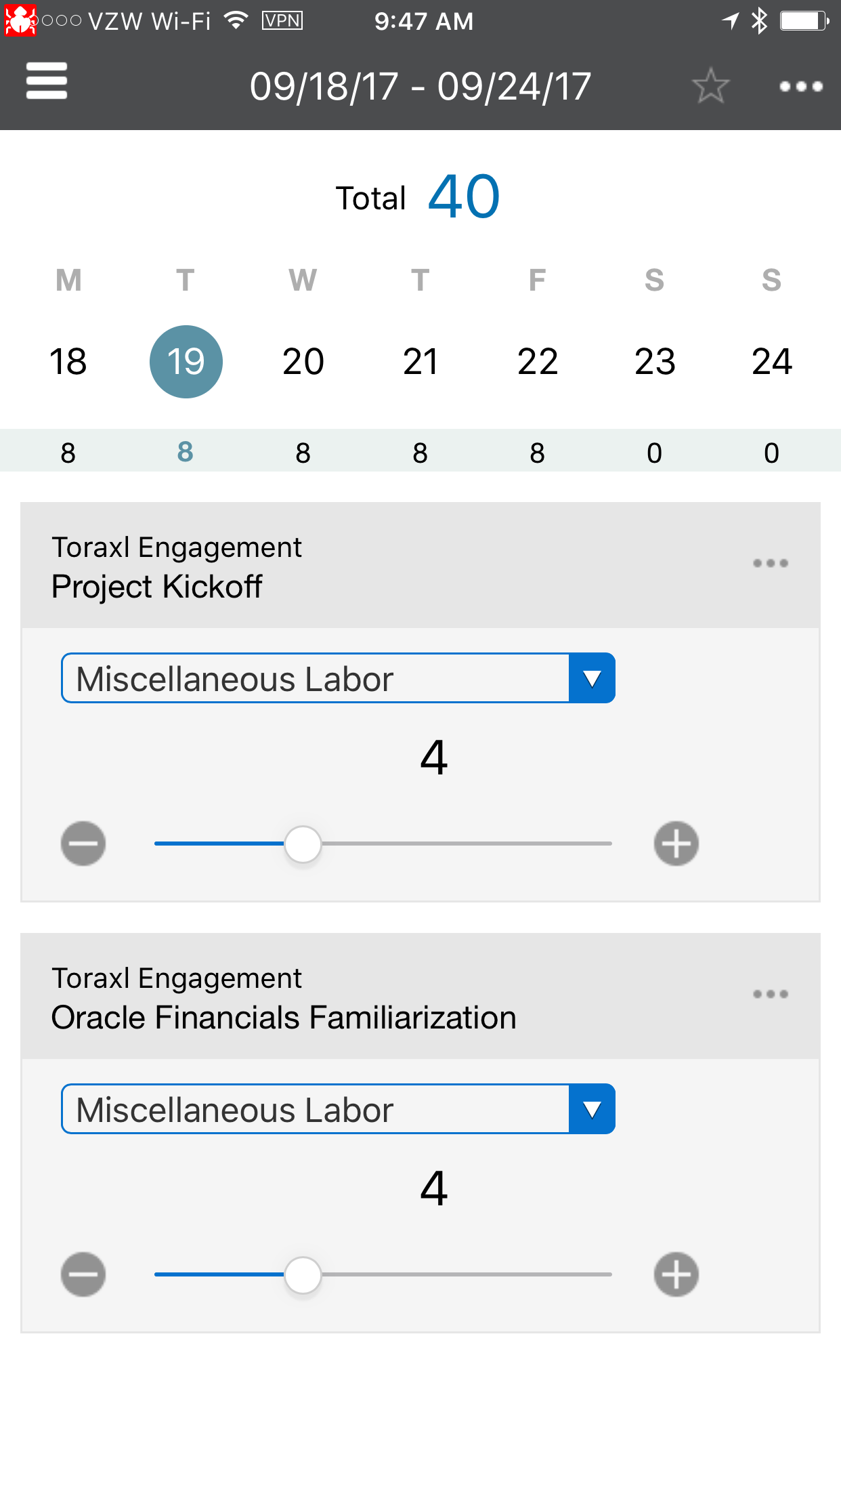Select Wednesday the 20th
Viewport: 841px width, 1496px height.
click(303, 361)
